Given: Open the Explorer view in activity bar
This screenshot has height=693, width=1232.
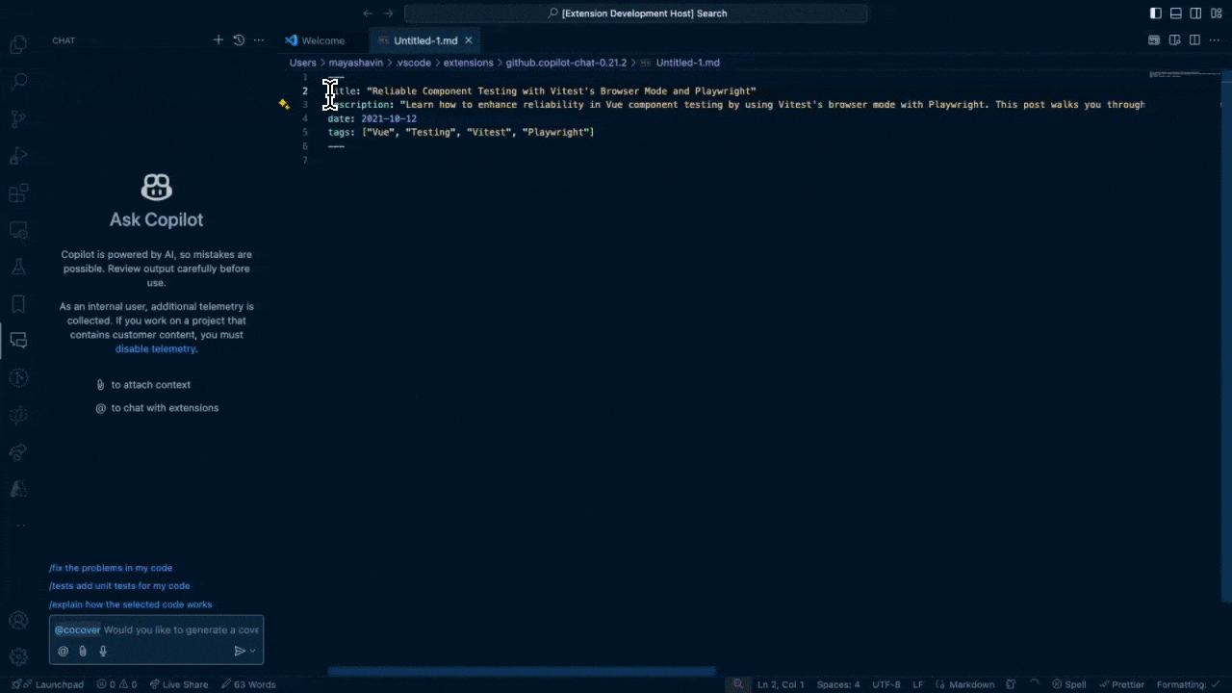Looking at the screenshot, I should pos(18,44).
